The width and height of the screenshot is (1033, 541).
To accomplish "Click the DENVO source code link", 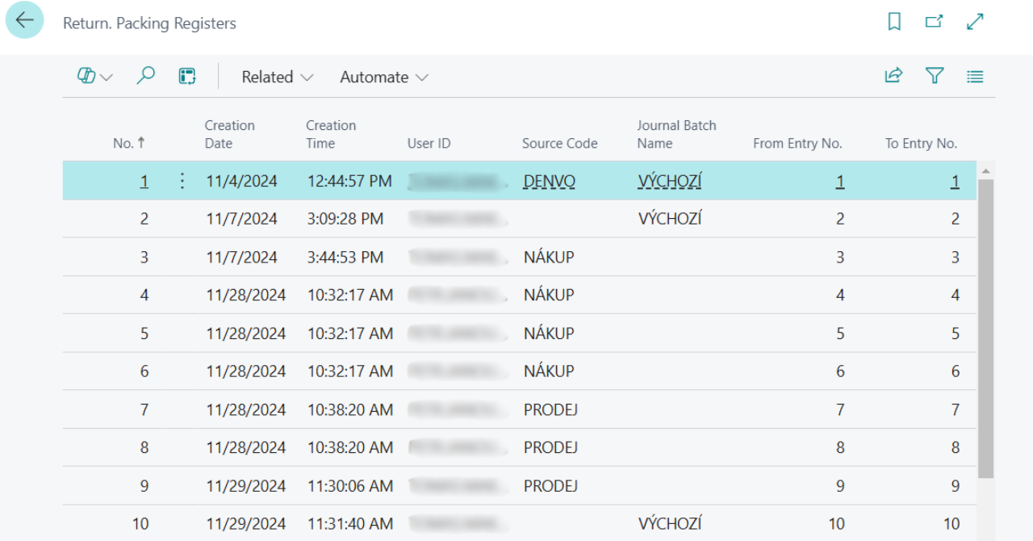I will pos(549,182).
